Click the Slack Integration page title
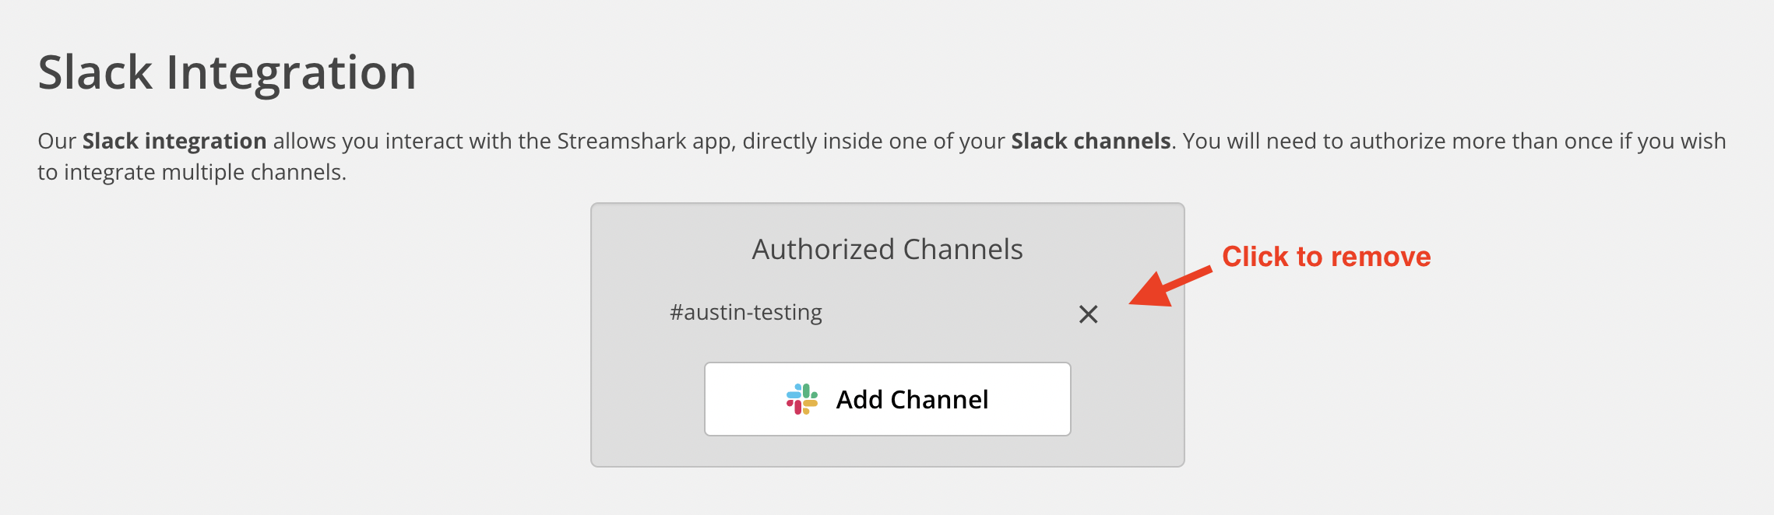Viewport: 1774px width, 515px height. point(227,72)
